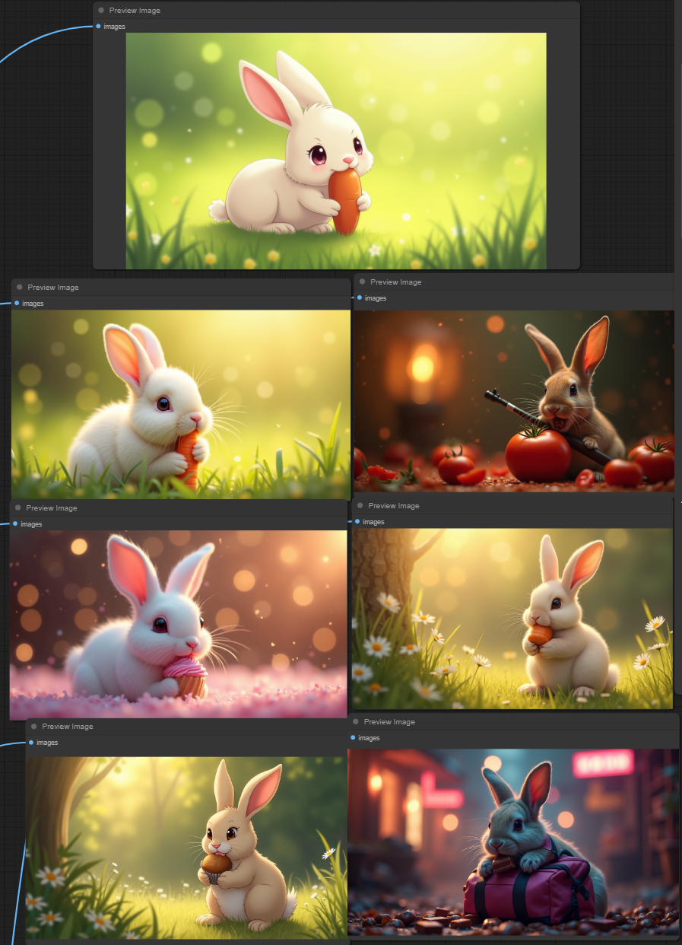
Task: Click Preview Image title above muffin bunny
Action: (x=68, y=727)
